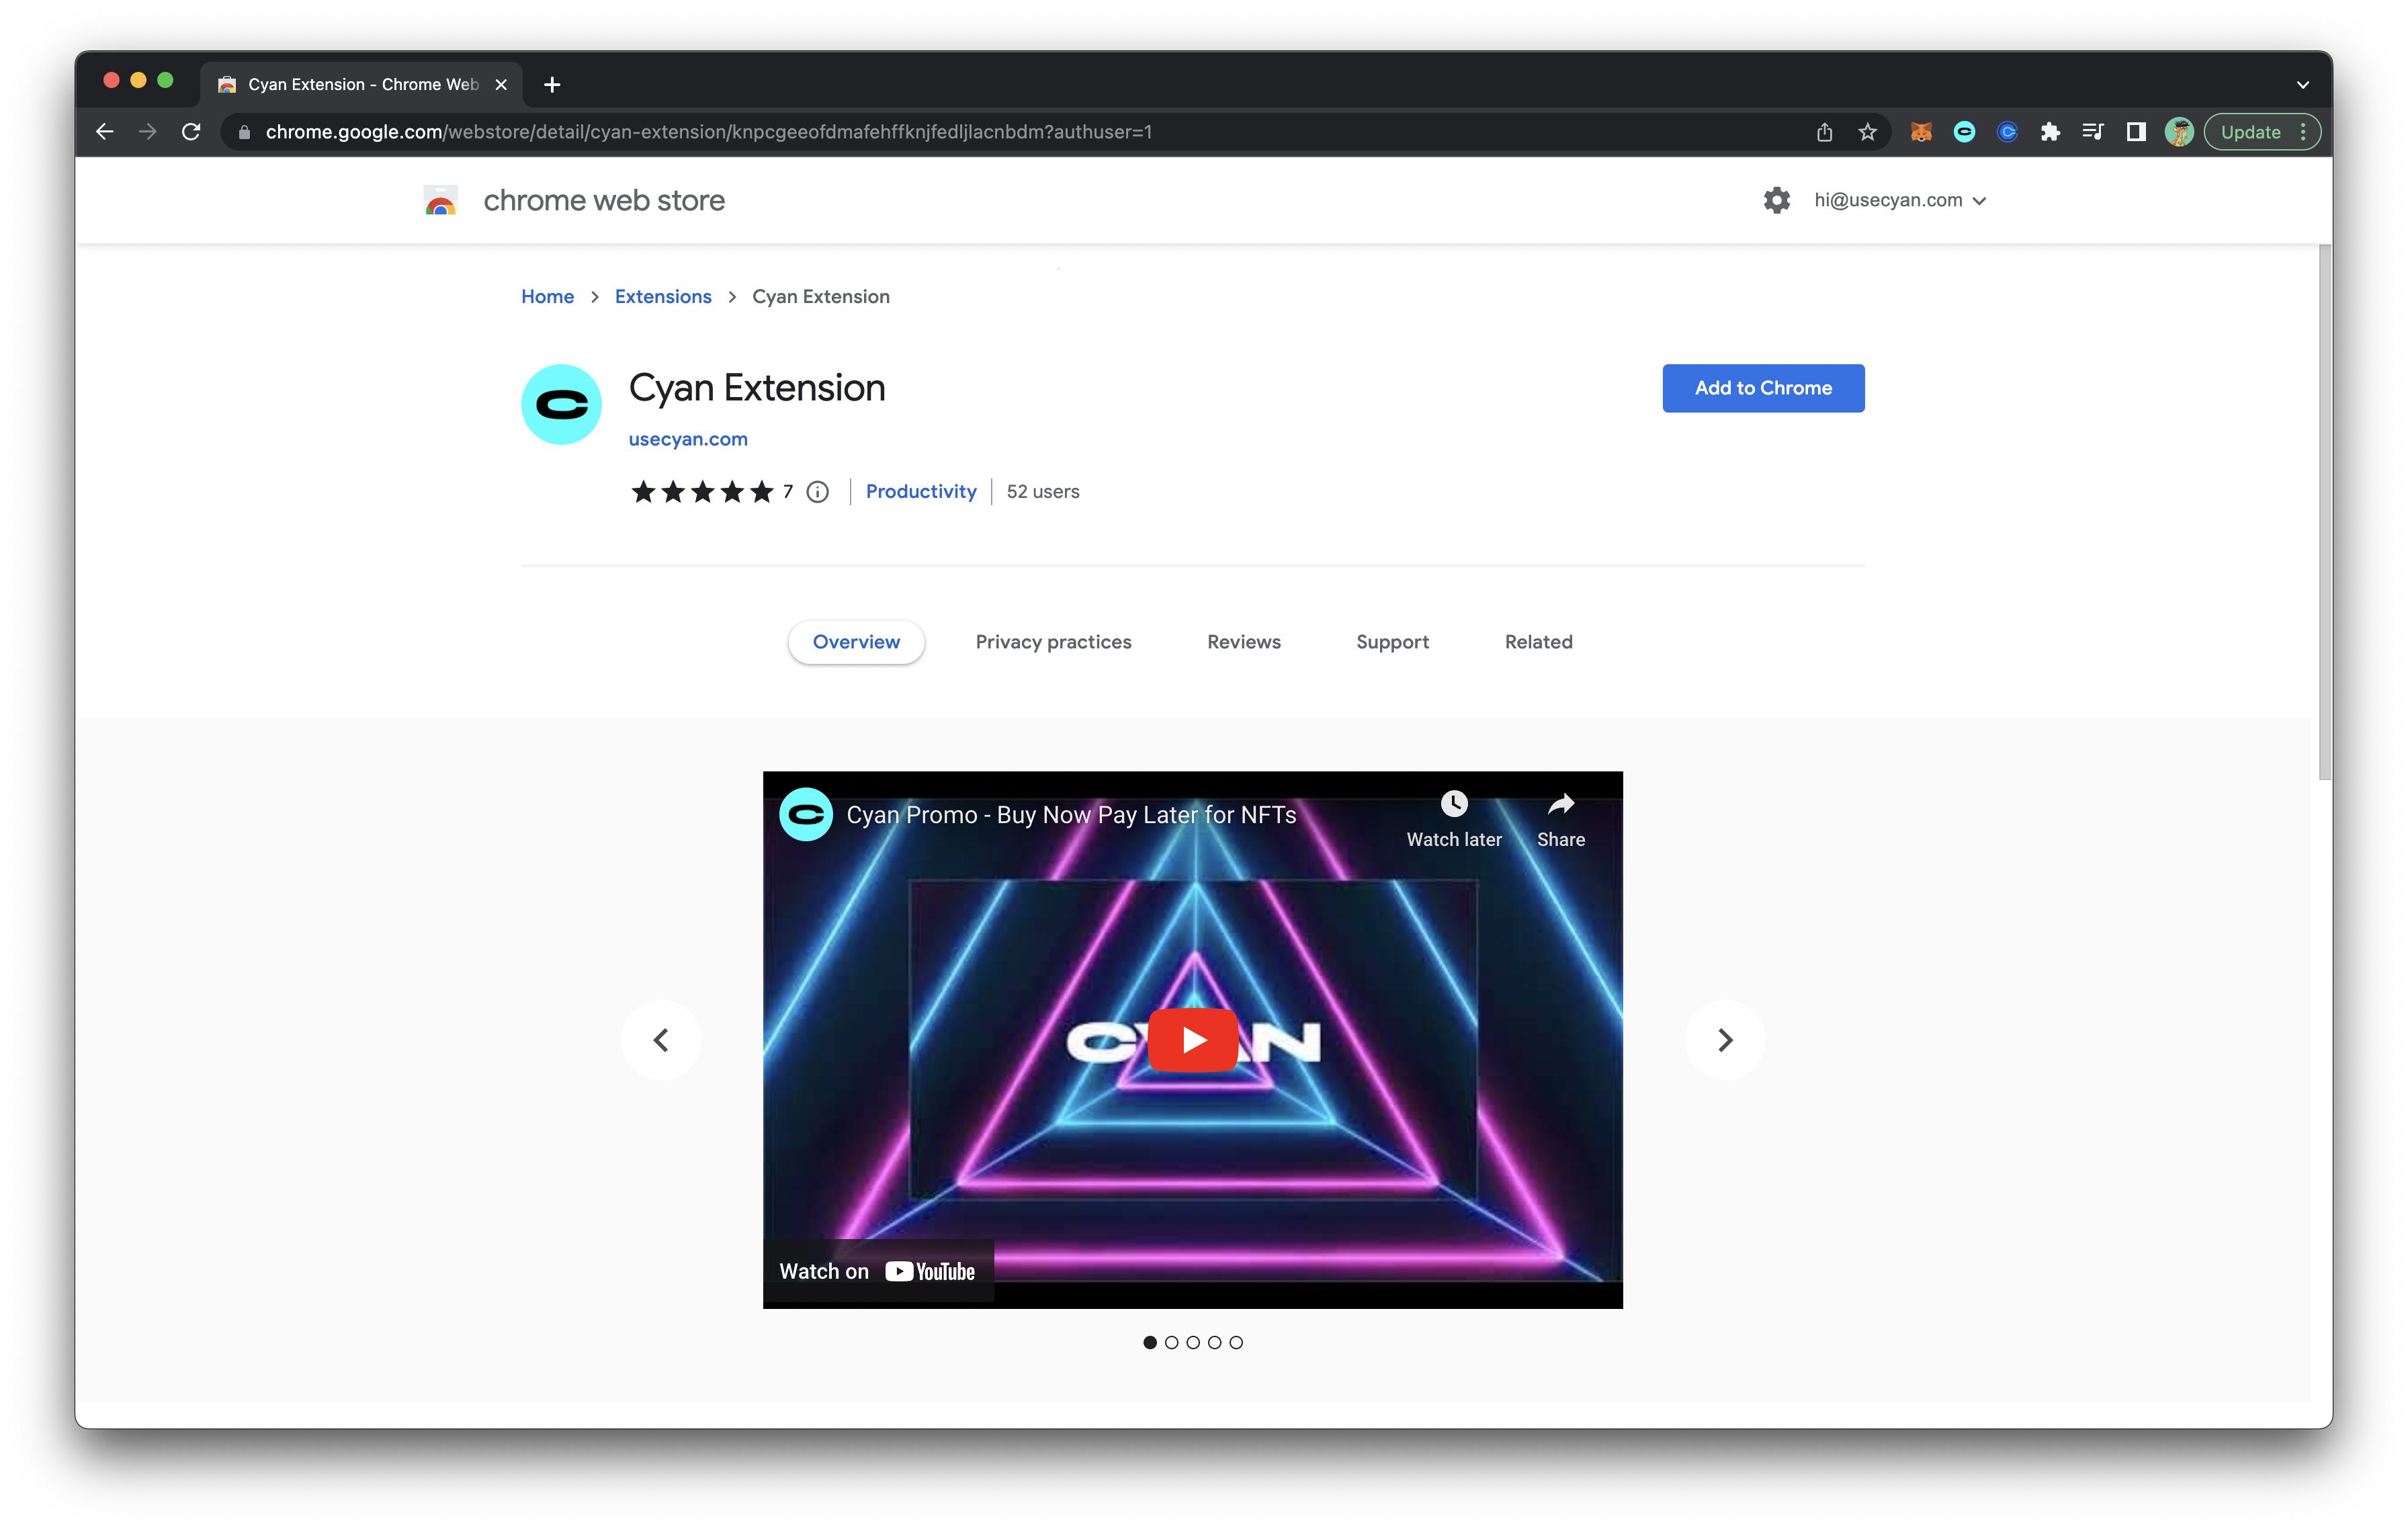Click the Add to Chrome button

click(1762, 388)
